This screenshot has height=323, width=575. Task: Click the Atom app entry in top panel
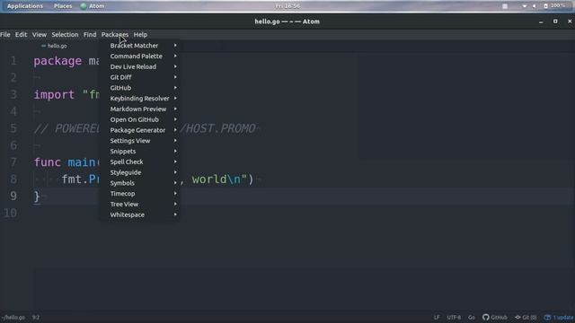tap(93, 6)
